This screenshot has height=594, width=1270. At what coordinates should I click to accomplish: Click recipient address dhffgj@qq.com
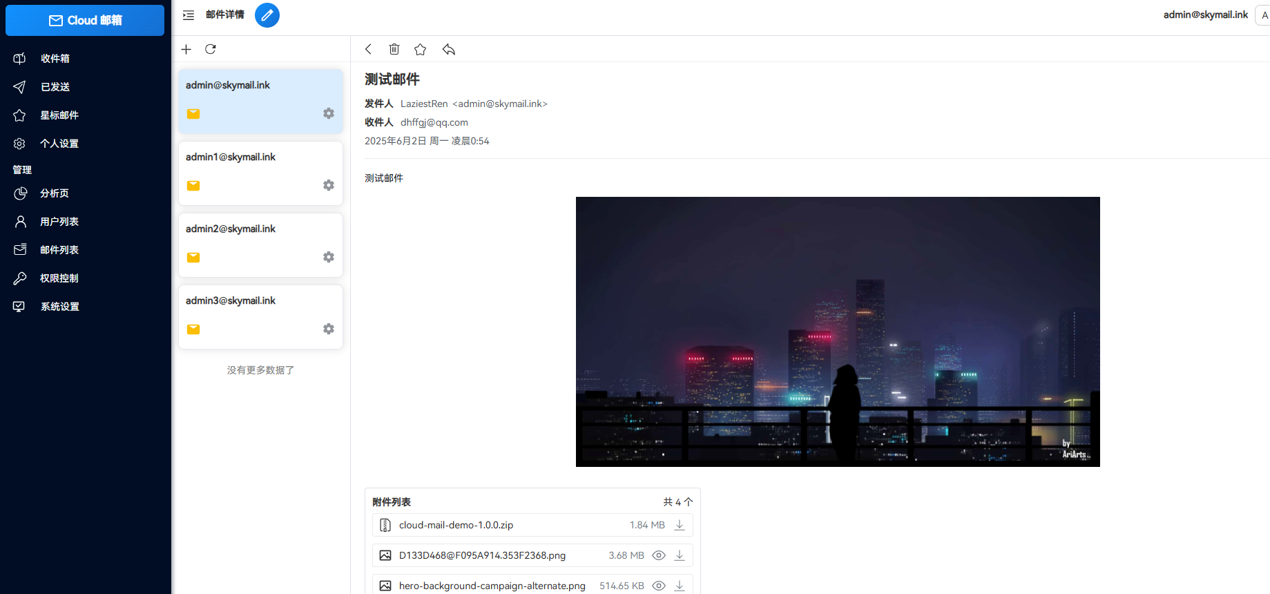[434, 122]
